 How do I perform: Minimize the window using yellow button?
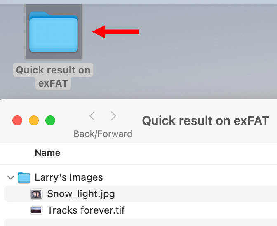tap(34, 120)
